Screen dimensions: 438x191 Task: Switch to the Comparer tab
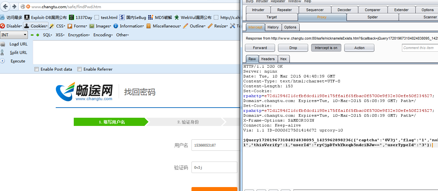click(x=372, y=10)
